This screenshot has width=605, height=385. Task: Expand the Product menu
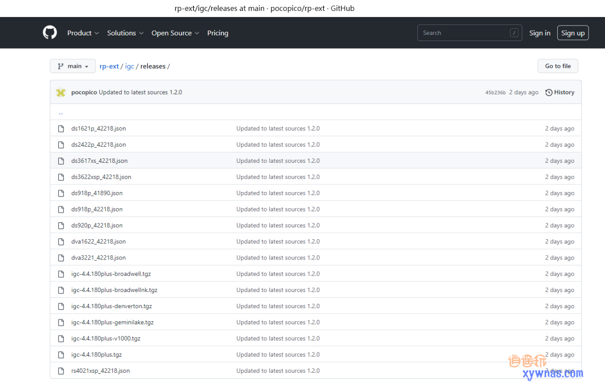(83, 33)
